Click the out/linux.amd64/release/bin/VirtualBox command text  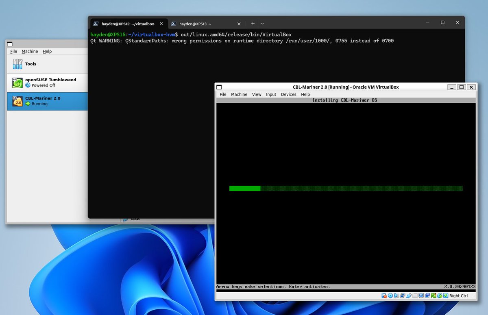tap(236, 35)
